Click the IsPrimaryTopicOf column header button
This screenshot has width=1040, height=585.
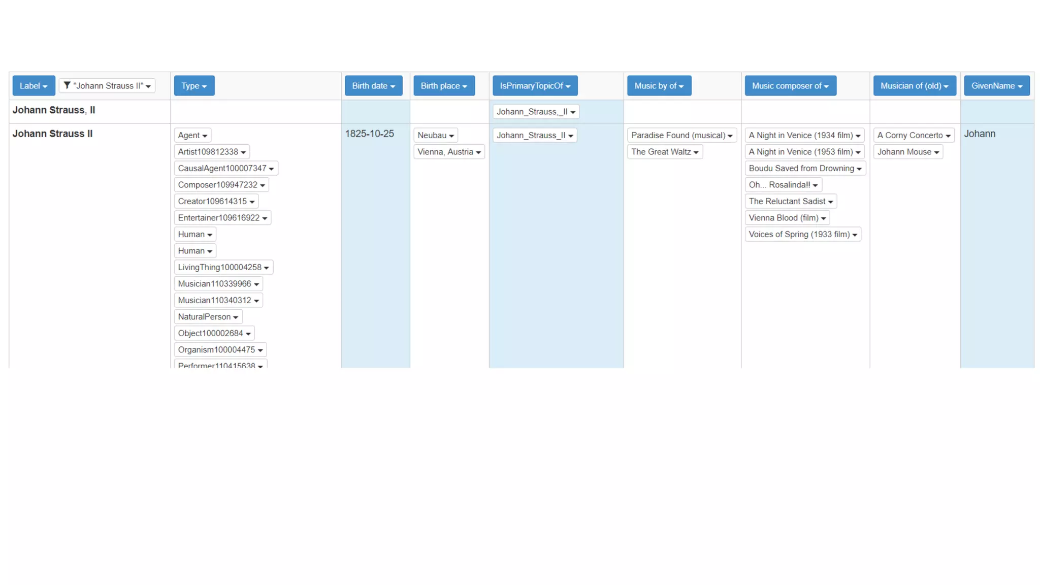535,86
